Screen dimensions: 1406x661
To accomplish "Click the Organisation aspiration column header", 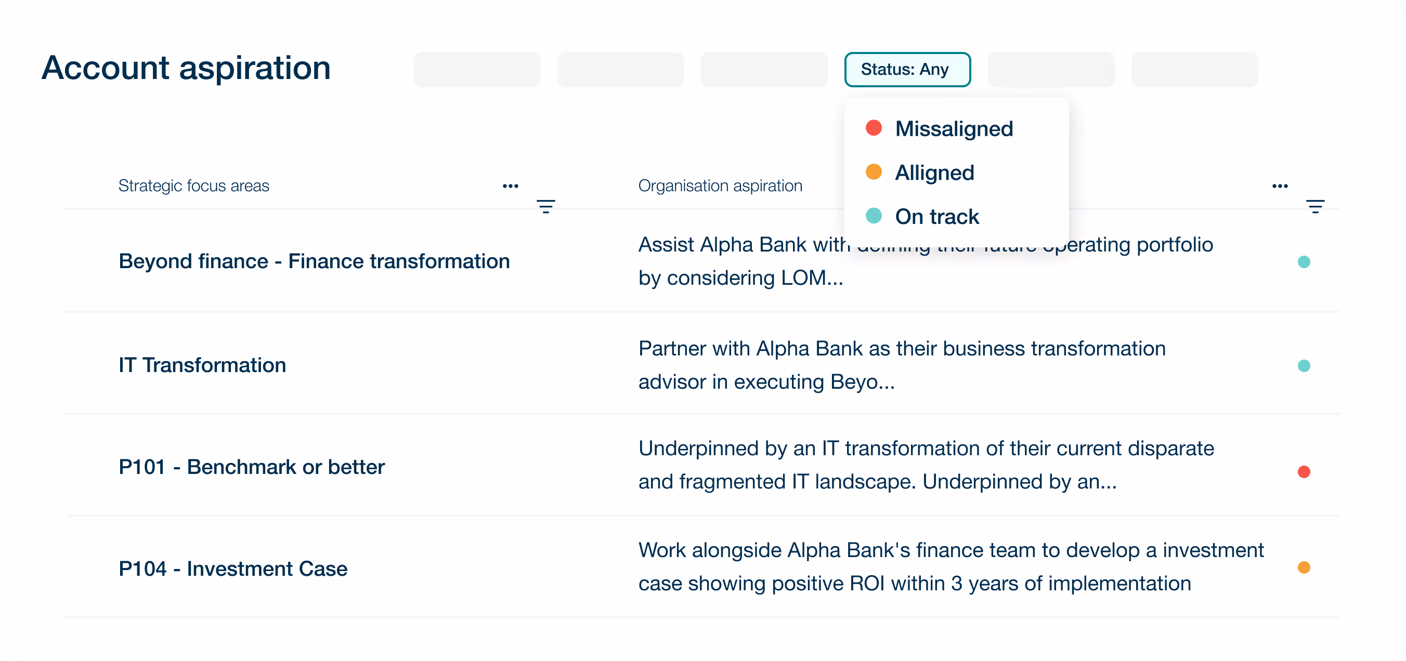I will [x=720, y=186].
